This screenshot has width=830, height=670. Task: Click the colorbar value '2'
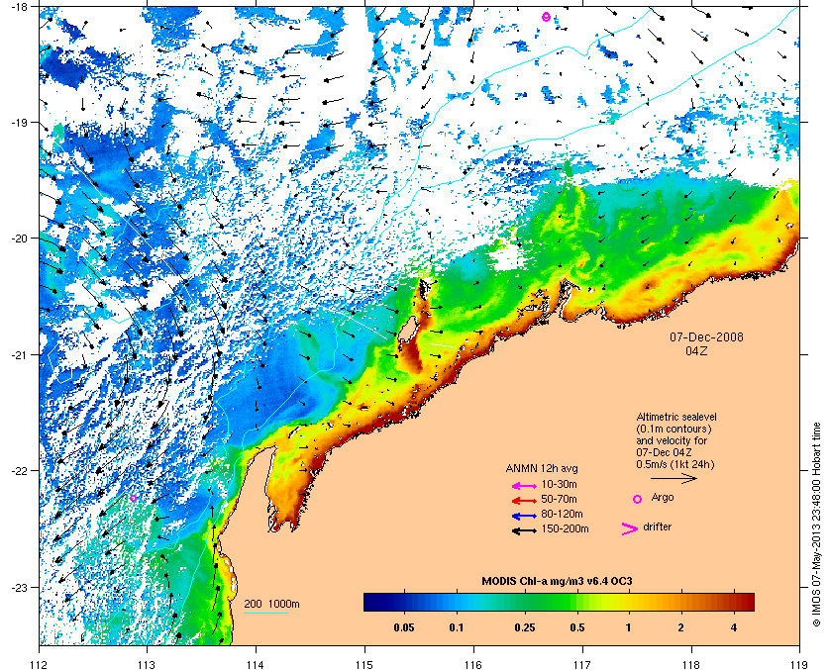point(680,628)
